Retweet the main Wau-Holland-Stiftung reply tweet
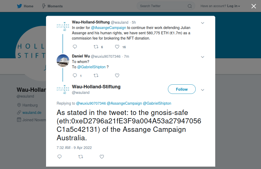The width and height of the screenshot is (261, 169). point(81,157)
